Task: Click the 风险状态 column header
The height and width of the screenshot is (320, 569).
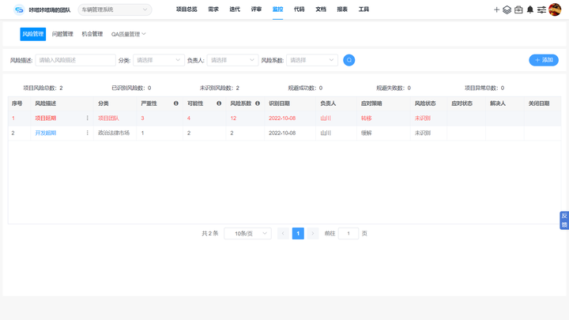Action: coord(425,104)
